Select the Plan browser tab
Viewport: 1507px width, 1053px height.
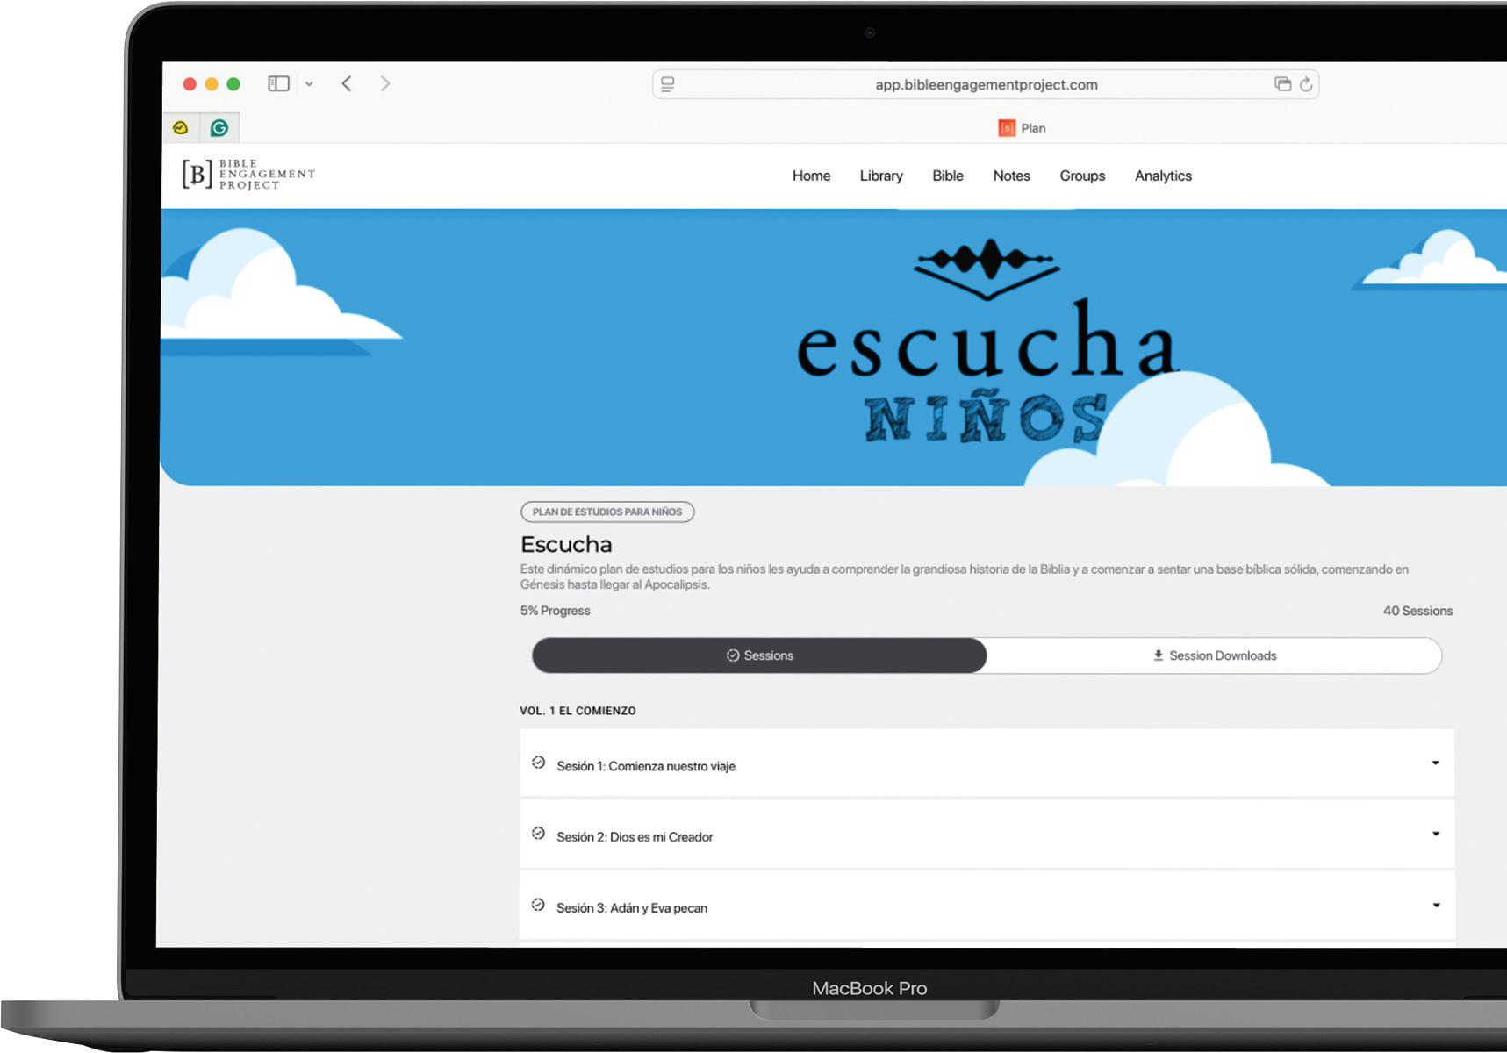click(x=1022, y=128)
